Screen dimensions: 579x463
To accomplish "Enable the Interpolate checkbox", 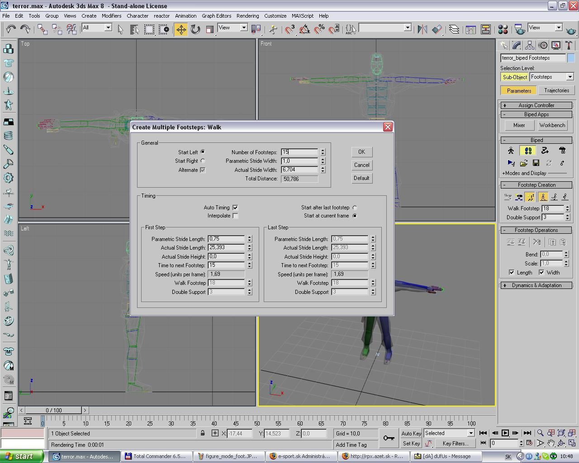I will click(235, 216).
